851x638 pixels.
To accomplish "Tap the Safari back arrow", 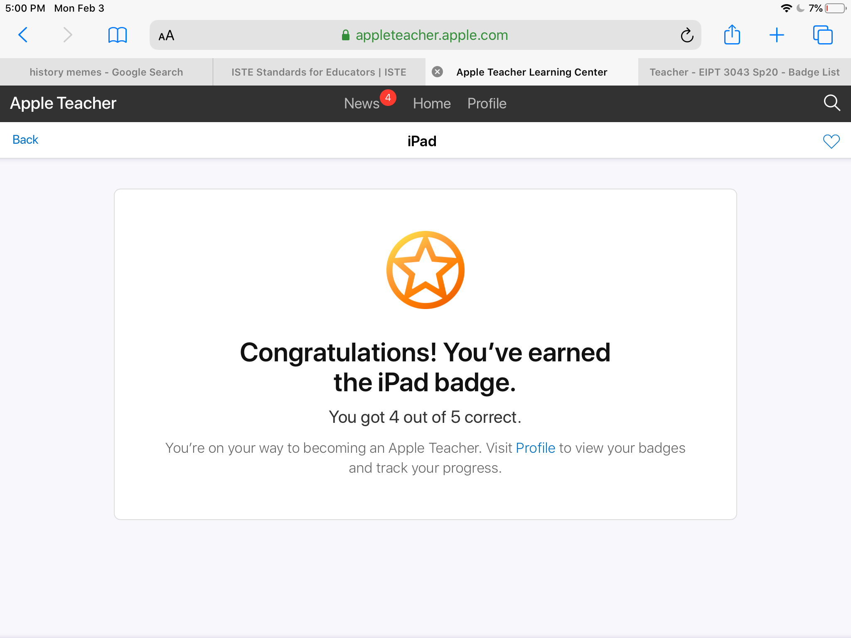I will tap(23, 35).
